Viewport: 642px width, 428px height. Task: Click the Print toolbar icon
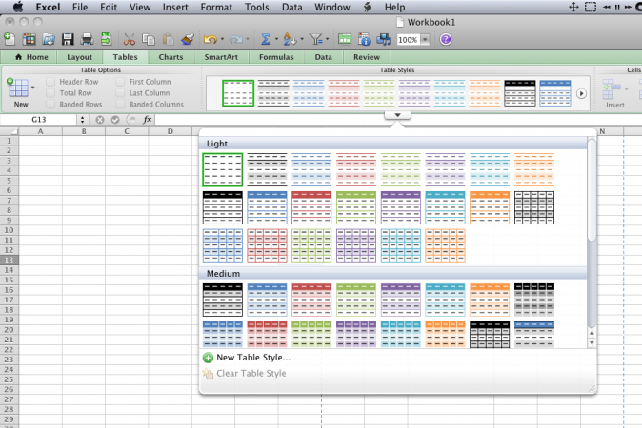[x=87, y=39]
